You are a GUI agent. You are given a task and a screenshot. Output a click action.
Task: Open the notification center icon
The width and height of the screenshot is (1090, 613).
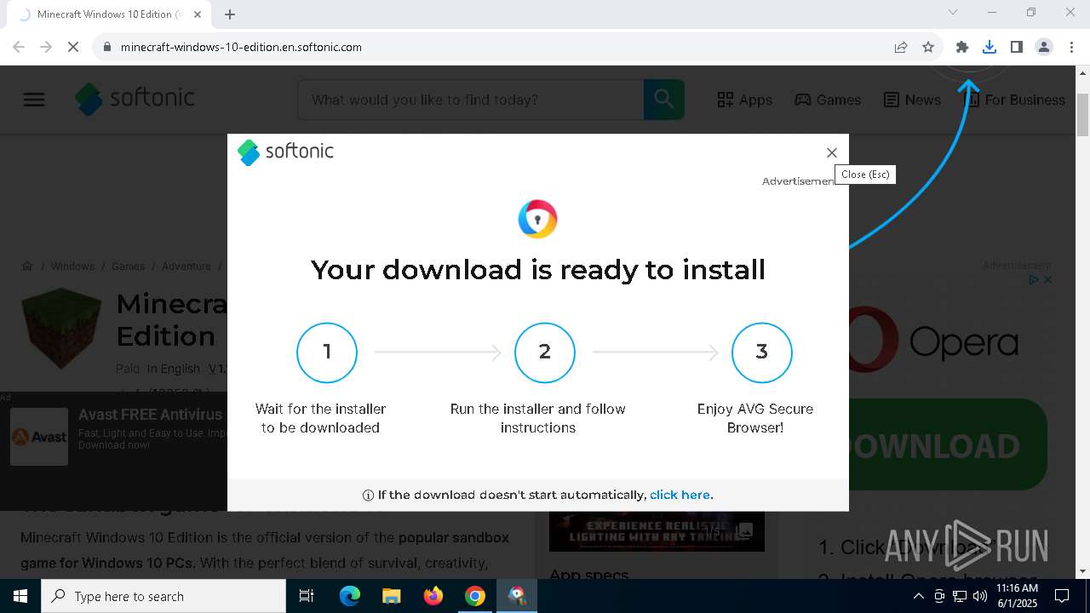tap(1062, 596)
